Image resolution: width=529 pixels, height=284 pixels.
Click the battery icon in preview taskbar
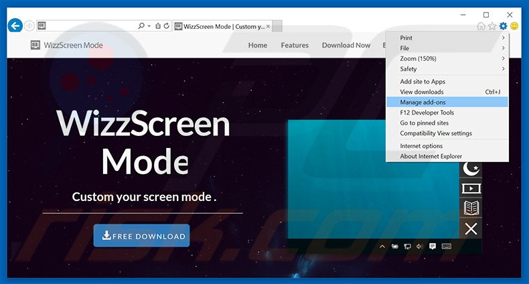pyautogui.click(x=394, y=246)
